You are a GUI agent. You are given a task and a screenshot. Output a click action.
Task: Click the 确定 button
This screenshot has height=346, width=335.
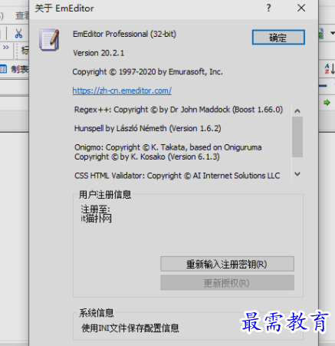click(278, 38)
